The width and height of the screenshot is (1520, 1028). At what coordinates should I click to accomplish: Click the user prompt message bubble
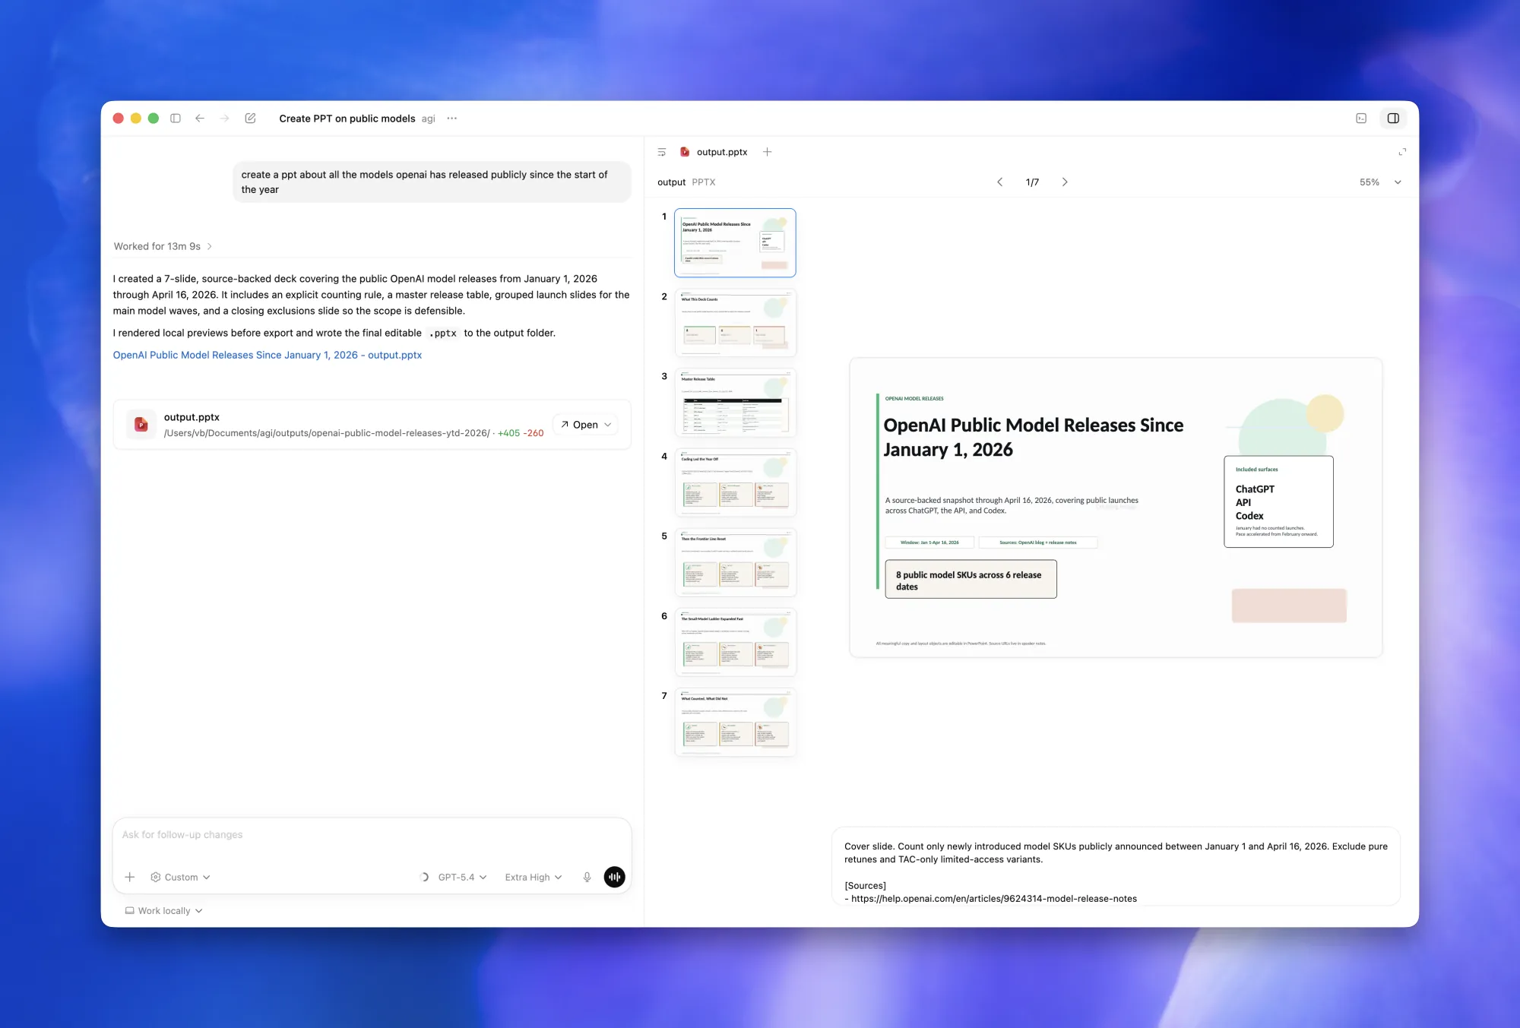coord(432,182)
